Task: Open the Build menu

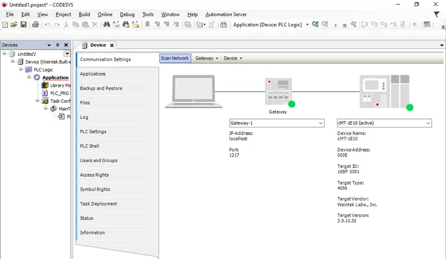Action: [84, 15]
